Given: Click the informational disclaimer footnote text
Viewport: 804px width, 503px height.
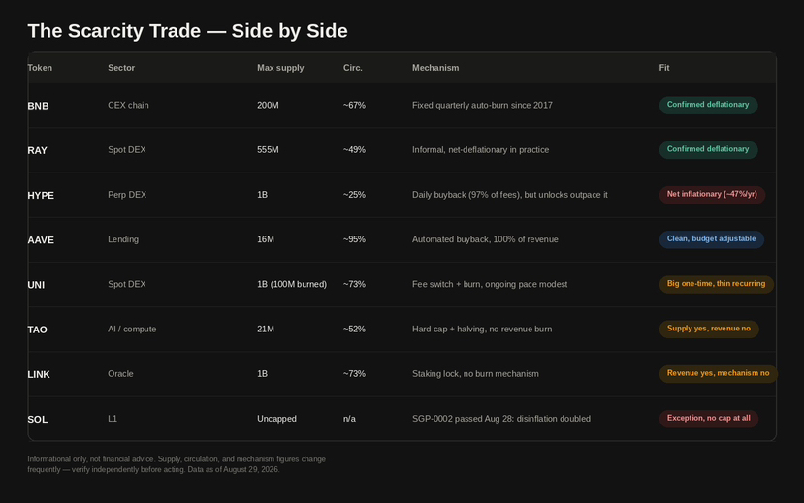Looking at the screenshot, I should coord(177,464).
